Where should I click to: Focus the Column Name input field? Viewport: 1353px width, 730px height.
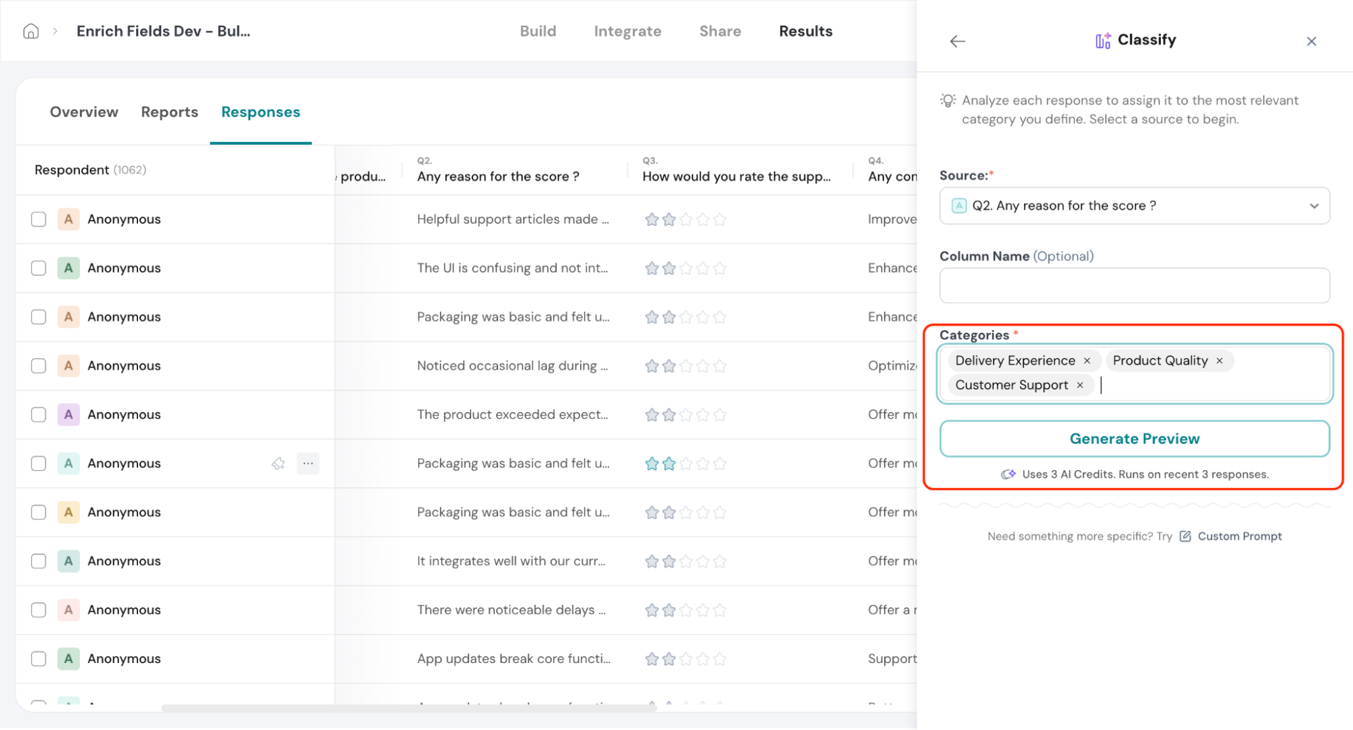[1134, 286]
